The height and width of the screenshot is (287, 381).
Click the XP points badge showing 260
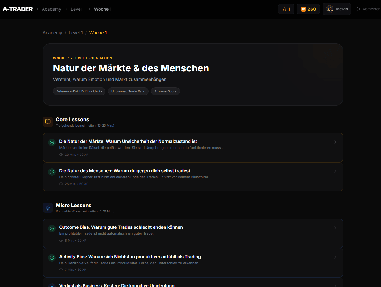[308, 9]
